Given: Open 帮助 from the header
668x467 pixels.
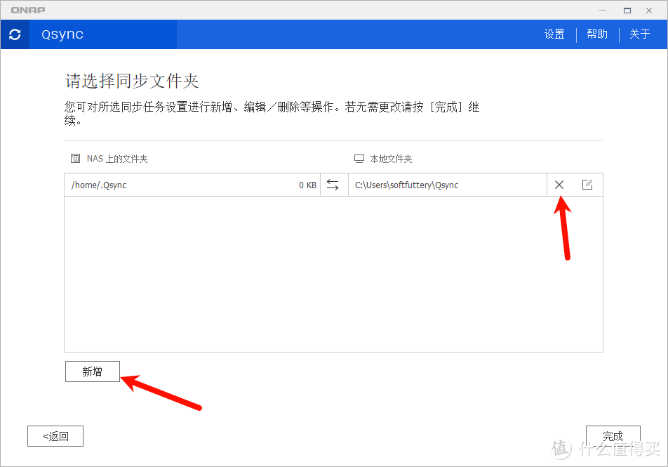Looking at the screenshot, I should (x=597, y=34).
